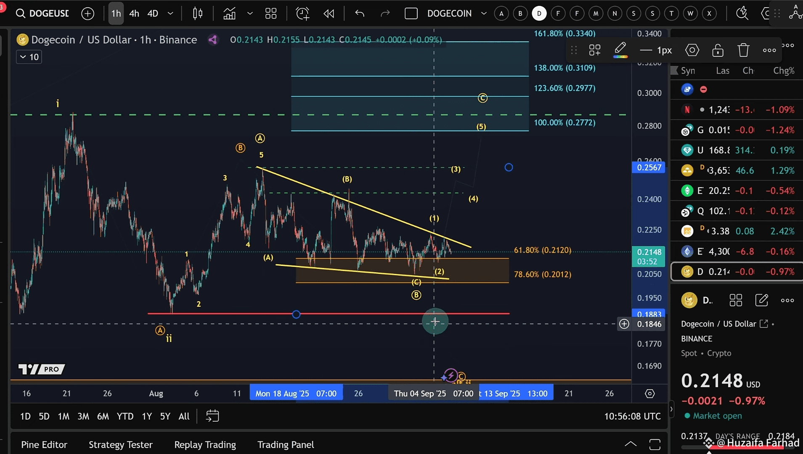Viewport: 803px width, 454px height.
Task: Lock the selected drawing
Action: (718, 50)
